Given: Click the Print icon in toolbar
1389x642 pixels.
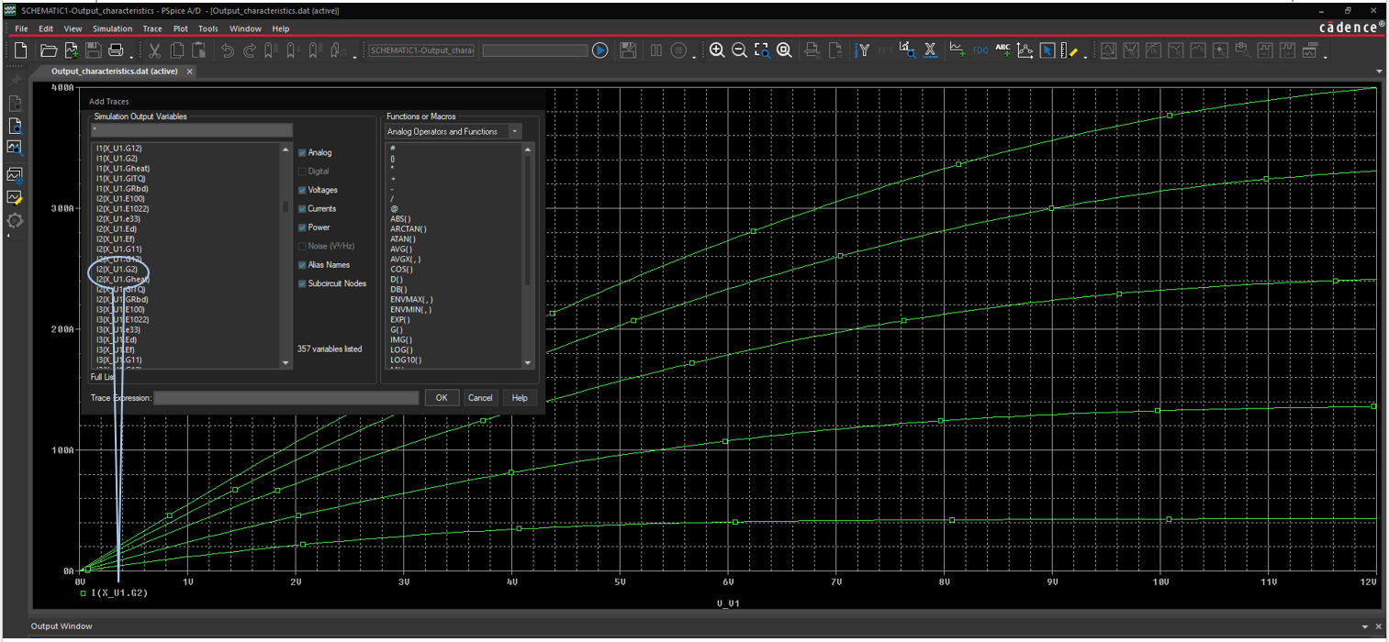Looking at the screenshot, I should (x=117, y=50).
